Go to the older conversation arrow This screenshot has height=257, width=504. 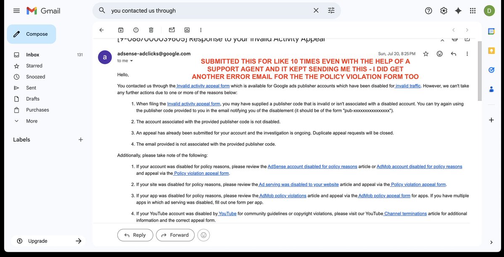pos(467,30)
